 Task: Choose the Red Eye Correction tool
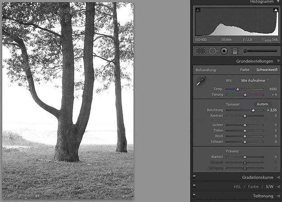point(223,51)
